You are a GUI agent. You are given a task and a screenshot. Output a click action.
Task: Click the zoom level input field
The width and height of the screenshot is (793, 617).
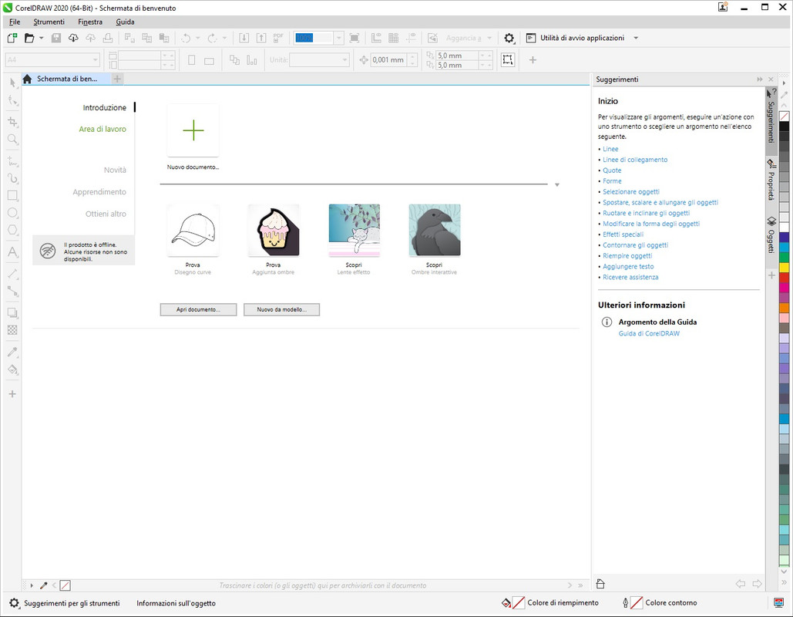pyautogui.click(x=314, y=38)
